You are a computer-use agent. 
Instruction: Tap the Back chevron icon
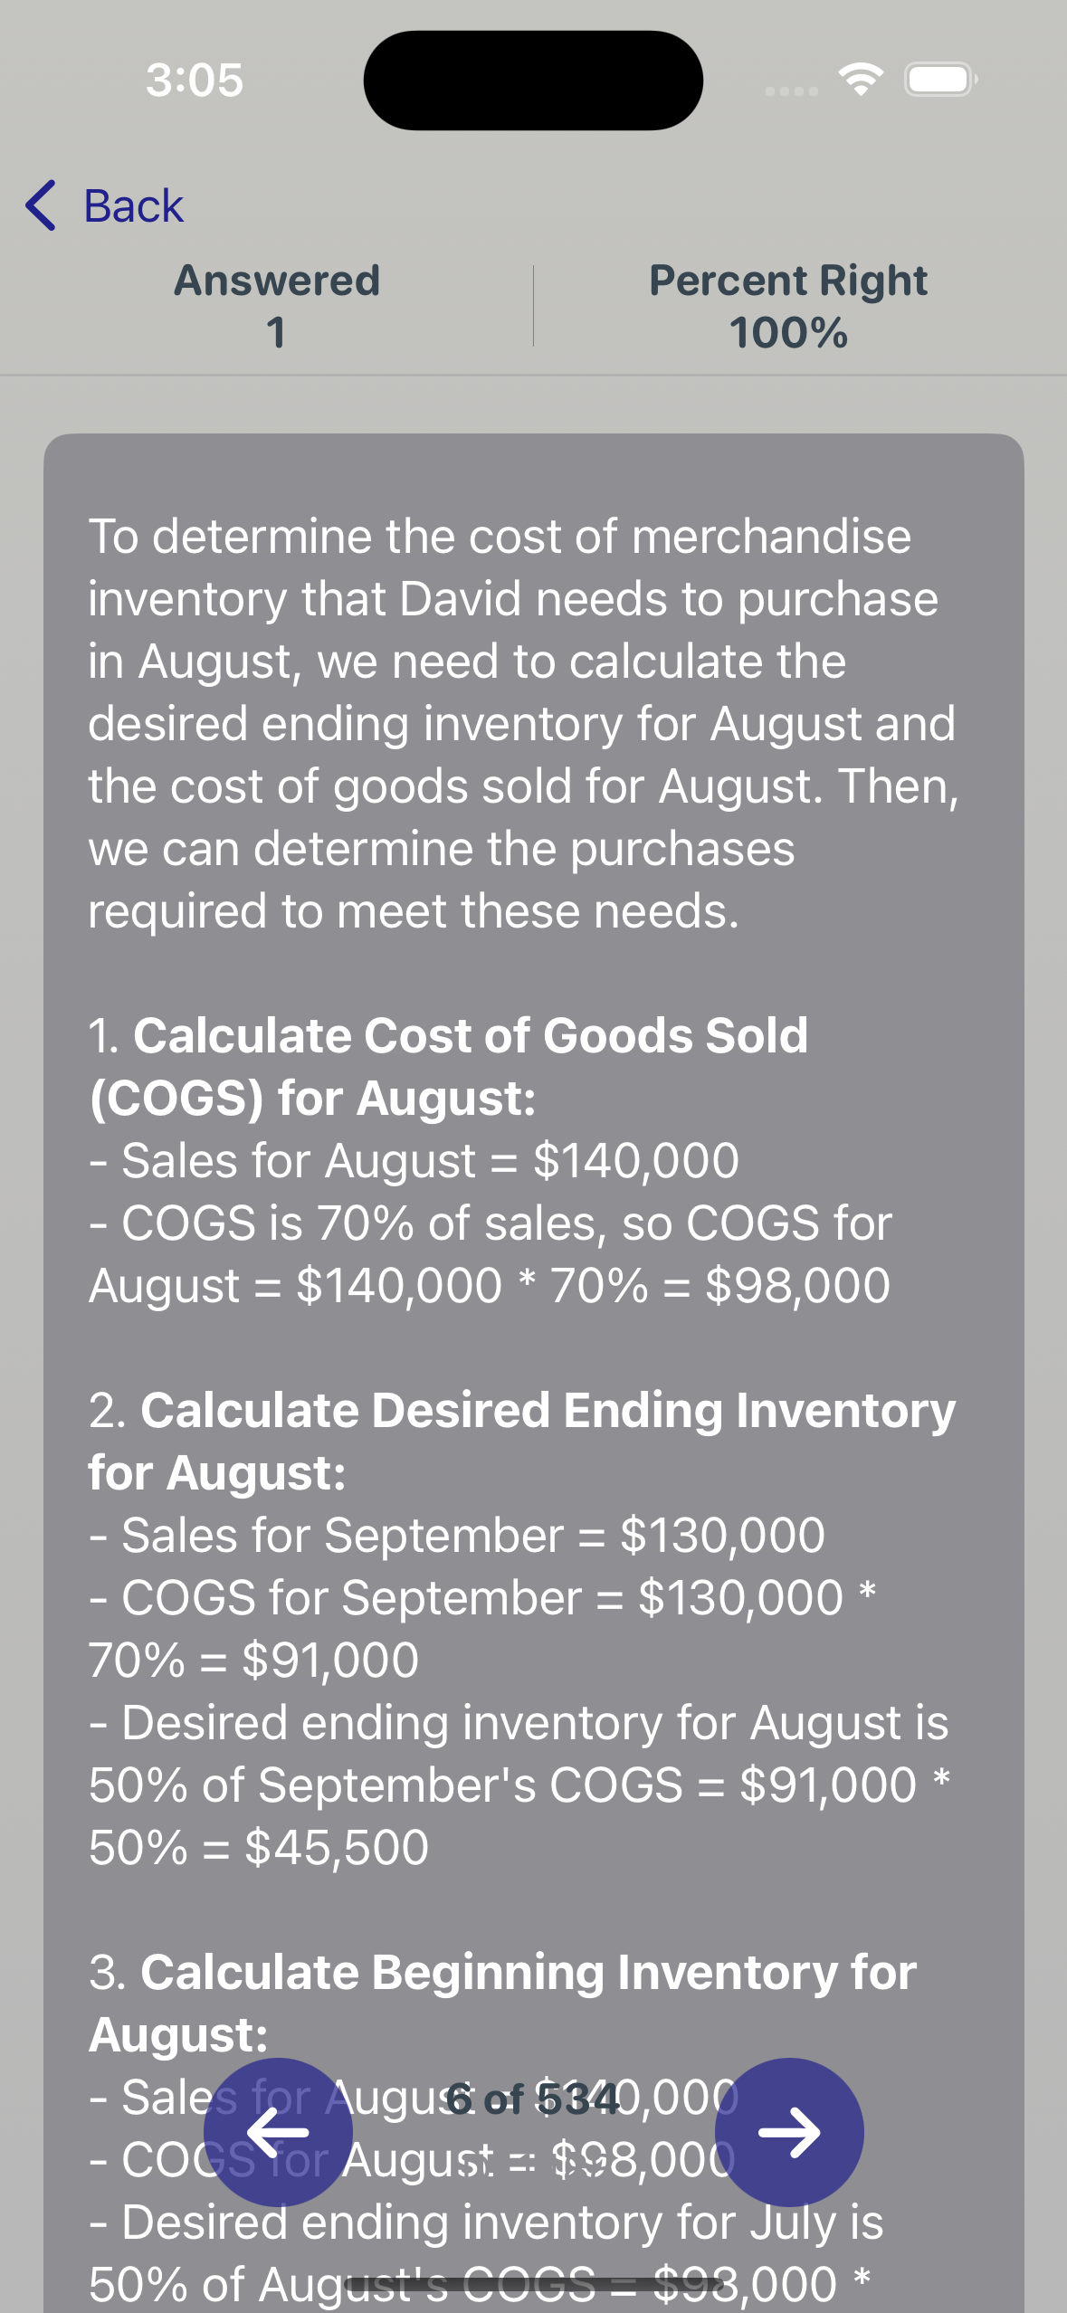point(42,205)
